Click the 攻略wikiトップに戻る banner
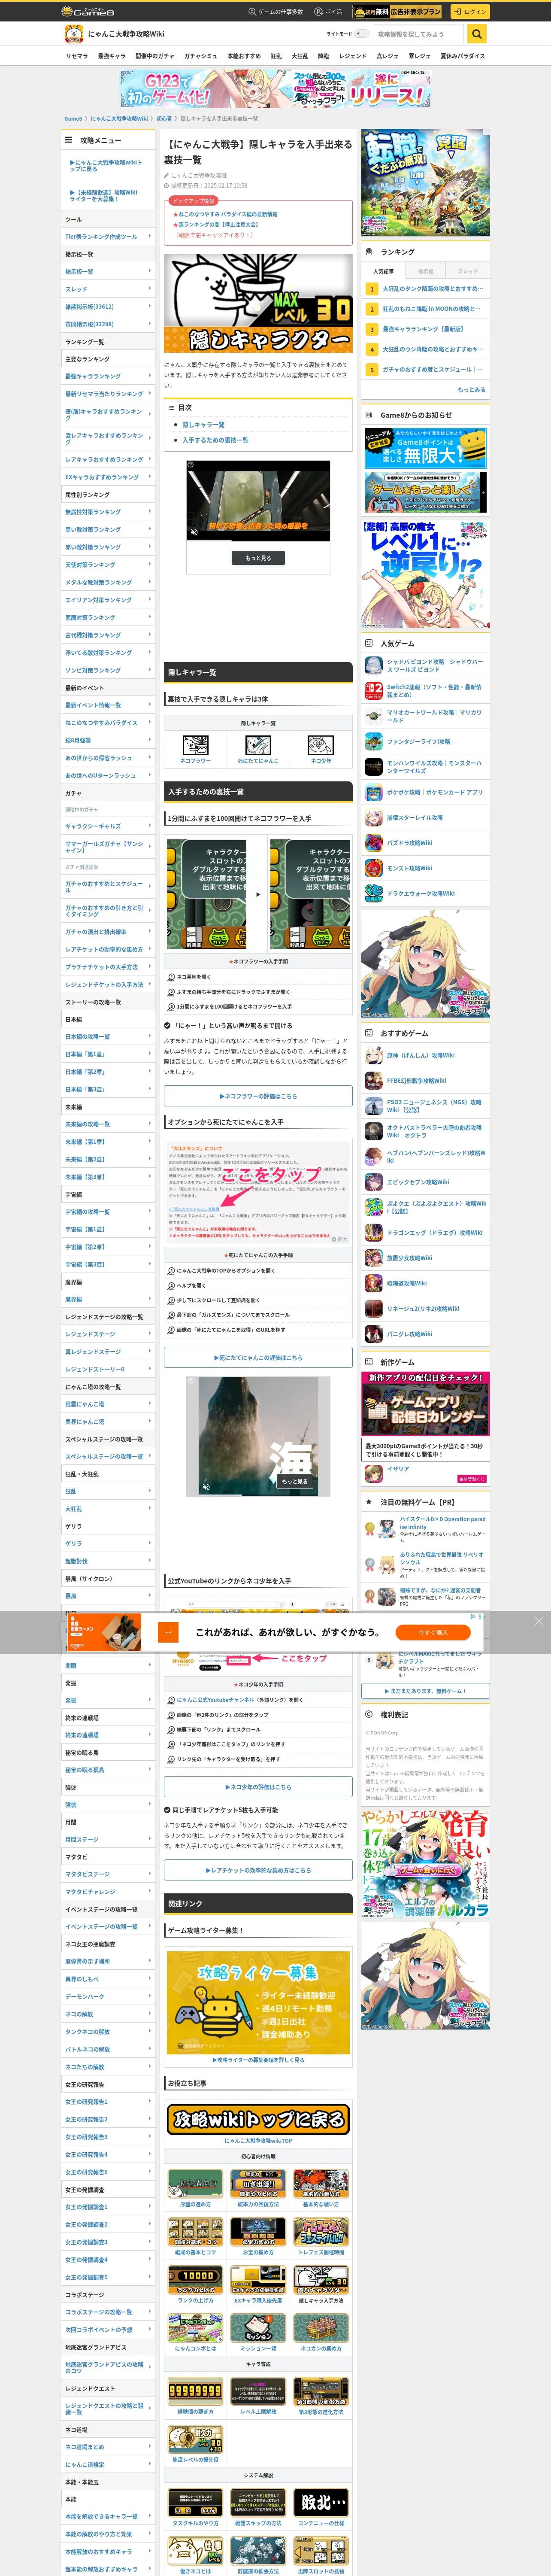 pyautogui.click(x=258, y=2119)
